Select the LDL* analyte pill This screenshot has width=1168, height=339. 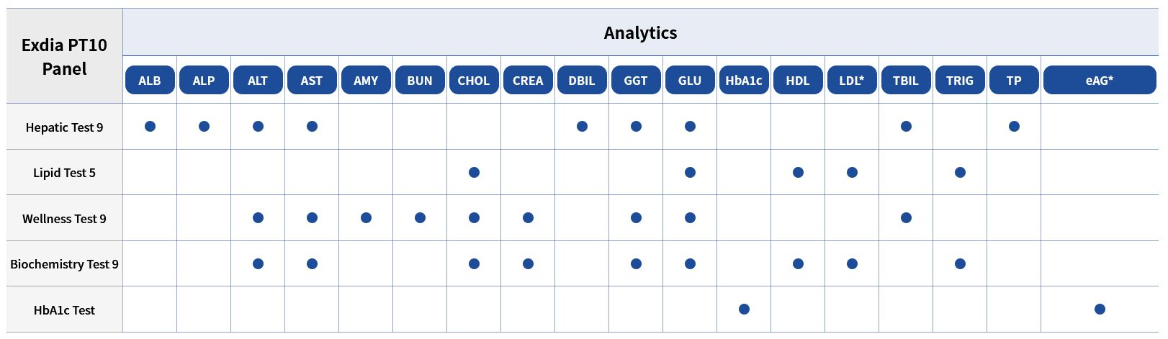coord(851,80)
